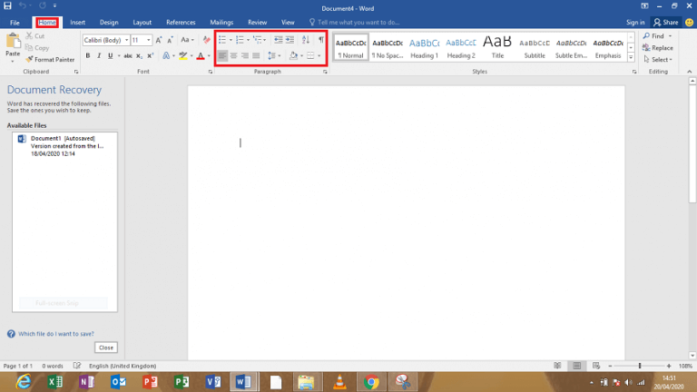The image size is (697, 392).
Task: Open the File tab
Action: [x=15, y=22]
